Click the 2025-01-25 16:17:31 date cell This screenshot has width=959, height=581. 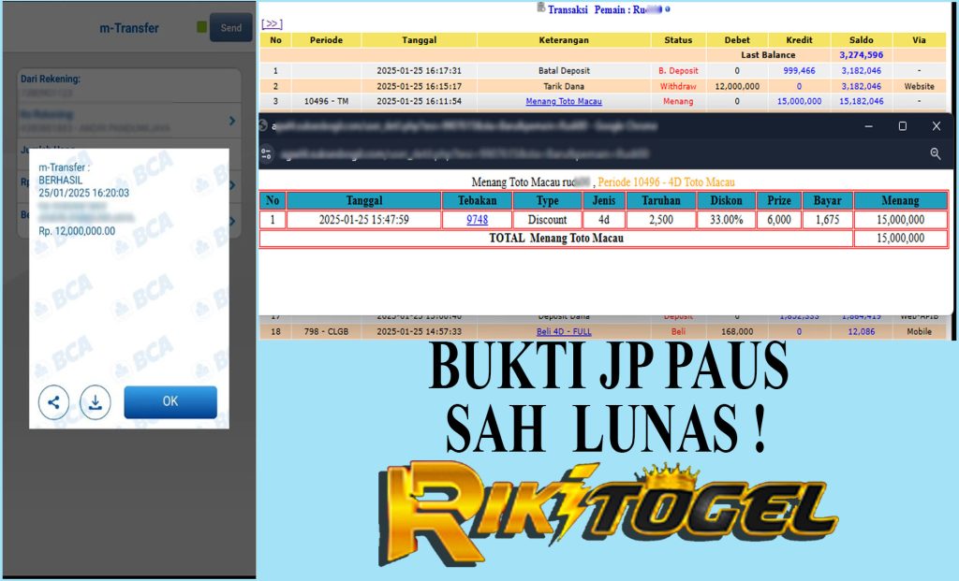pyautogui.click(x=419, y=71)
